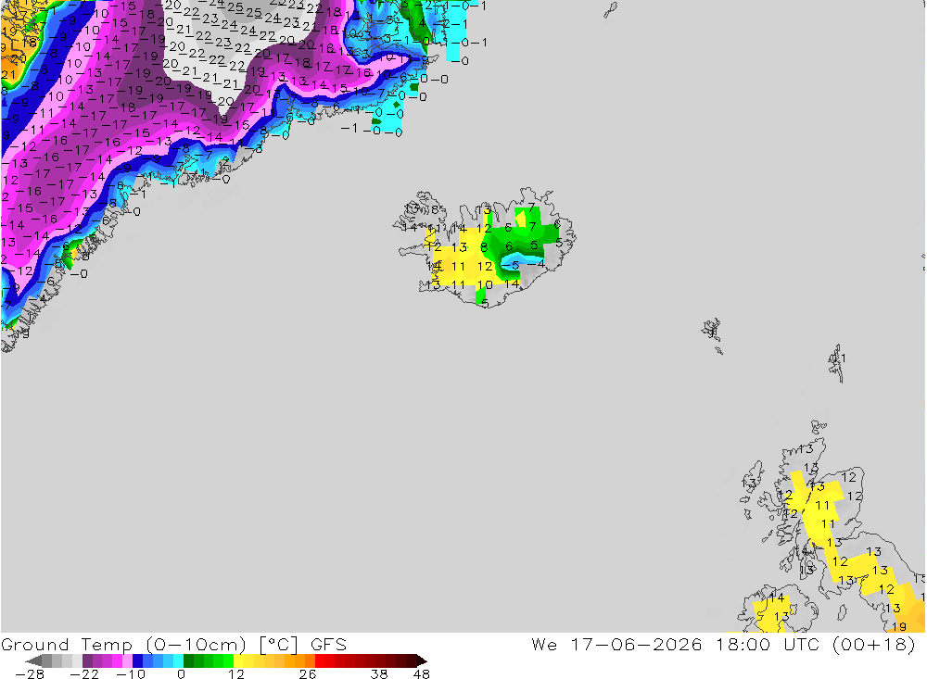927x679 pixels.
Task: Pick the bright red legend swatch above 26
Action: pos(320,660)
